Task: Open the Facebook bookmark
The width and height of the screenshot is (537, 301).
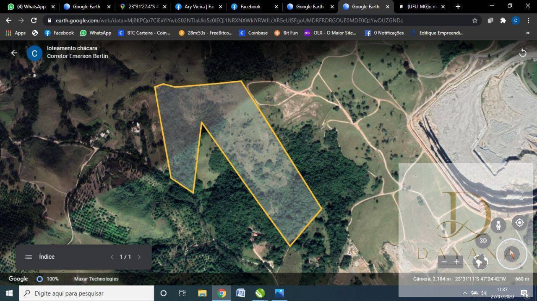Action: (x=59, y=33)
